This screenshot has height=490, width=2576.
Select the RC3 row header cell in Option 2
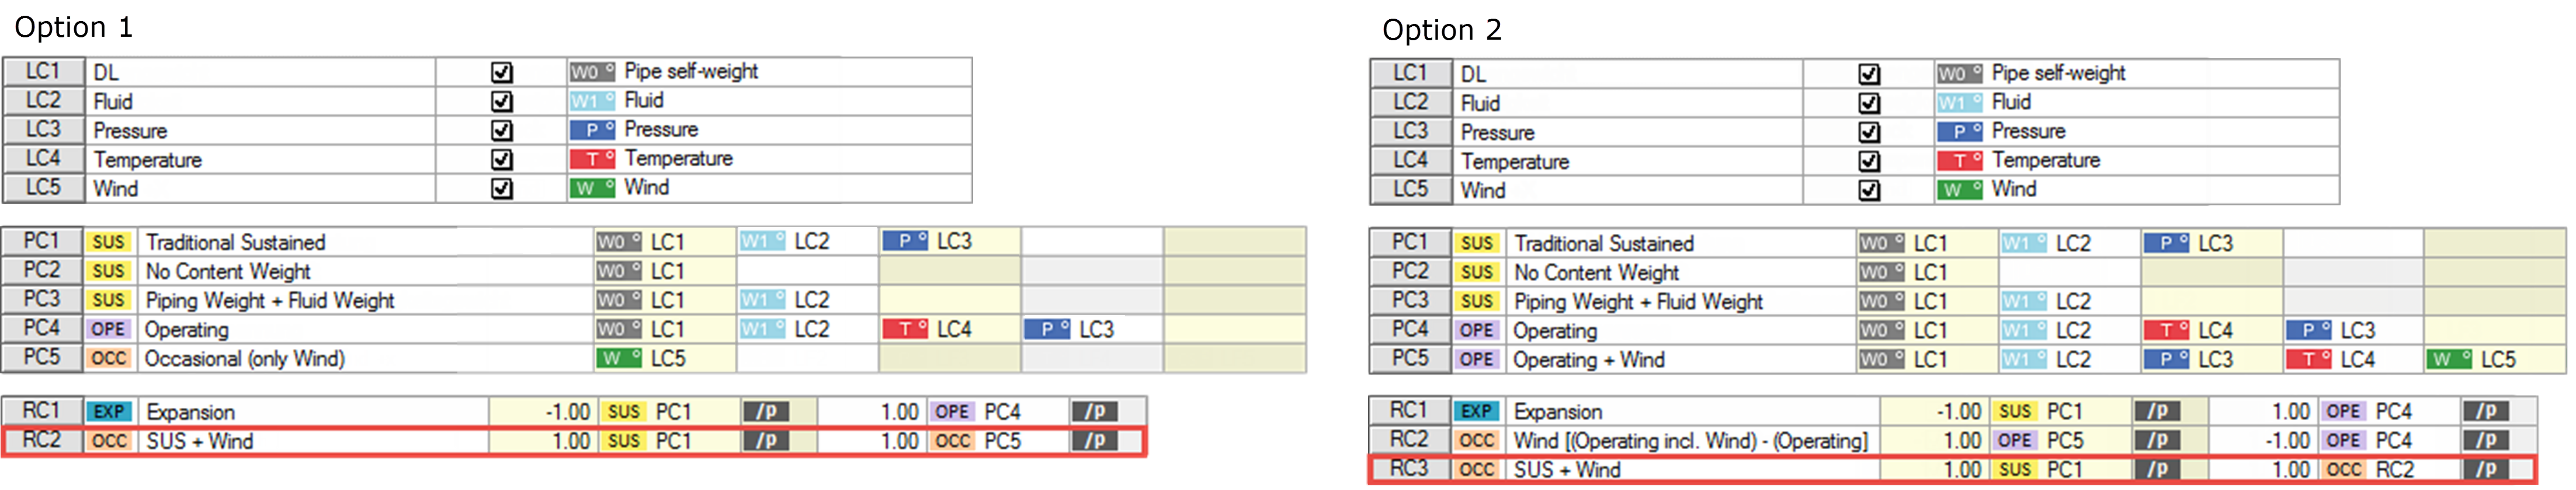pos(1408,469)
